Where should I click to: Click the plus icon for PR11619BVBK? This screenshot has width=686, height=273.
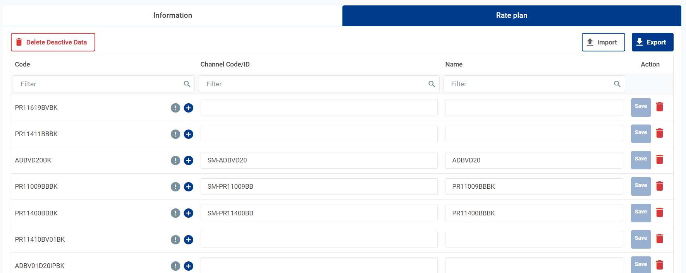189,108
